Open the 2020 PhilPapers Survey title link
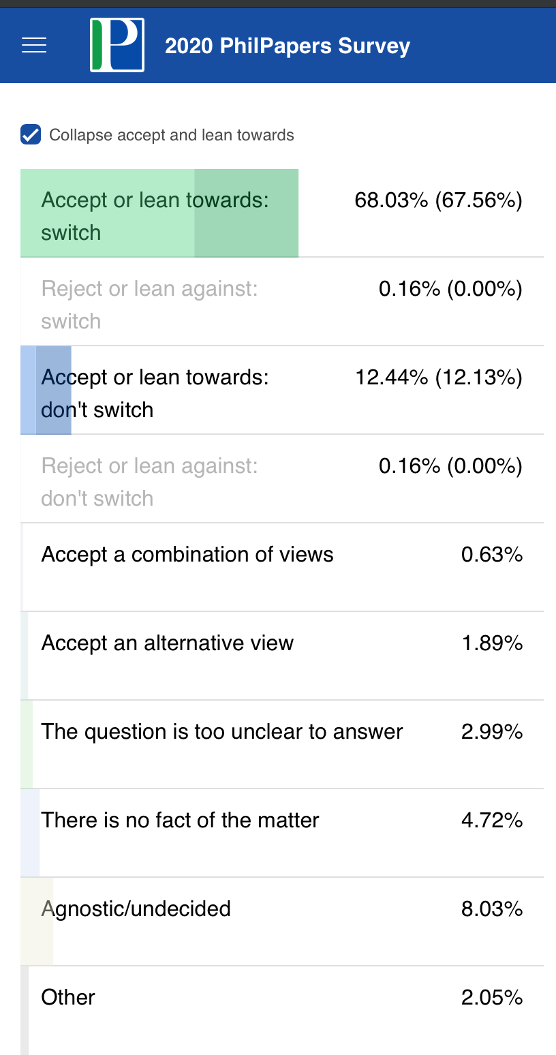556x1055 pixels. point(288,46)
